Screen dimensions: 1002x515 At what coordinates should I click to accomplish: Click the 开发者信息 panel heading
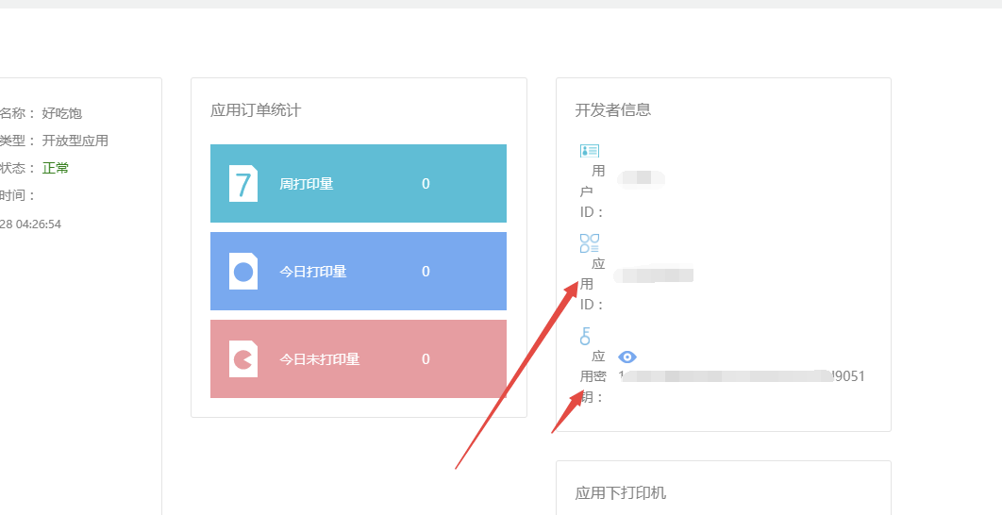click(x=613, y=109)
